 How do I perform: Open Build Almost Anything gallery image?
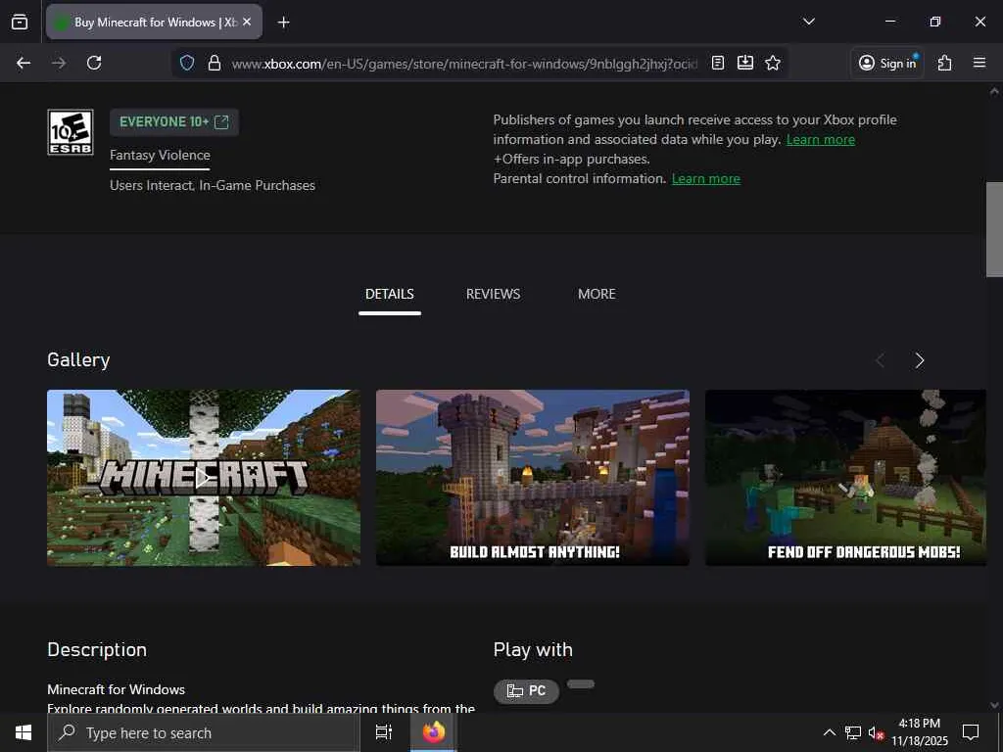(533, 478)
